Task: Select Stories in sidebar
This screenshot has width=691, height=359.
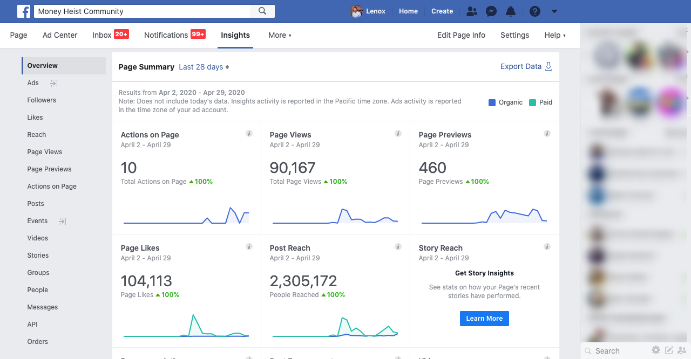Action: [38, 256]
